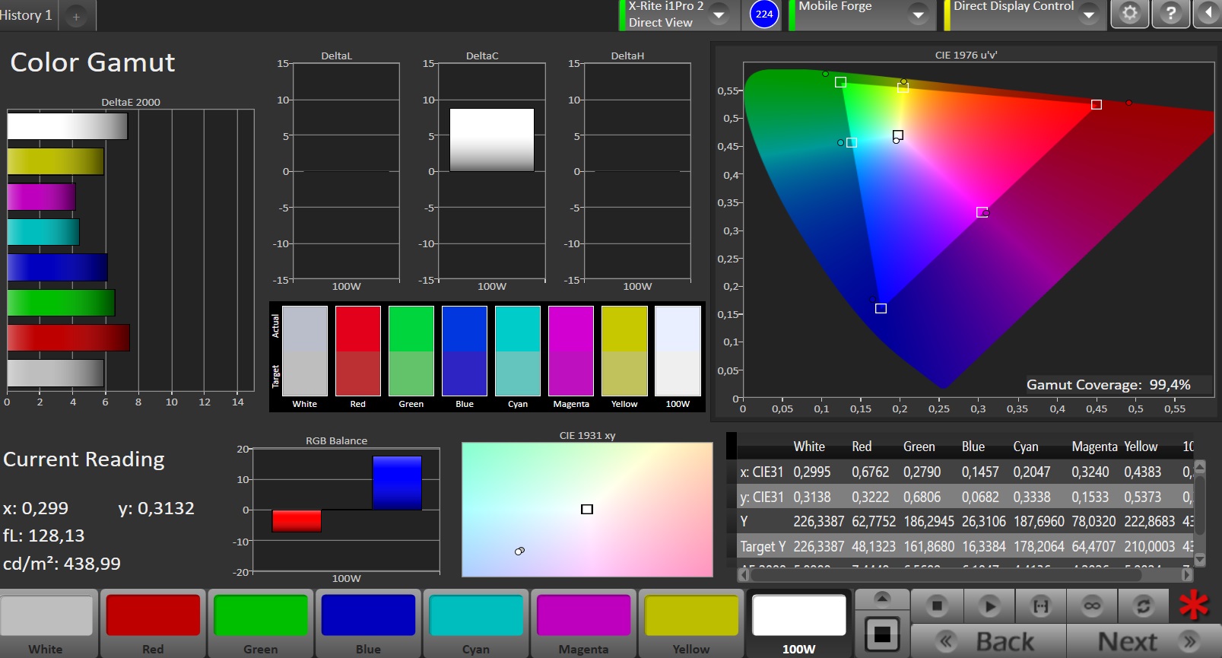This screenshot has width=1222, height=658.
Task: Click the blue primary target square in gamut
Action: [881, 308]
